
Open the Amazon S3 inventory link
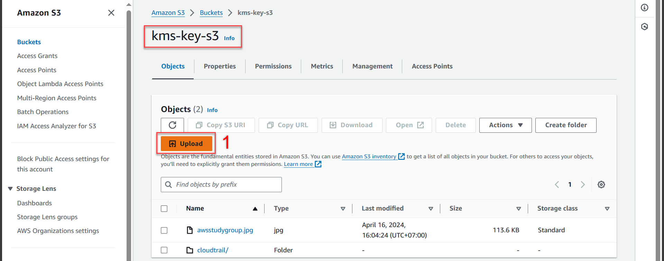click(x=369, y=157)
